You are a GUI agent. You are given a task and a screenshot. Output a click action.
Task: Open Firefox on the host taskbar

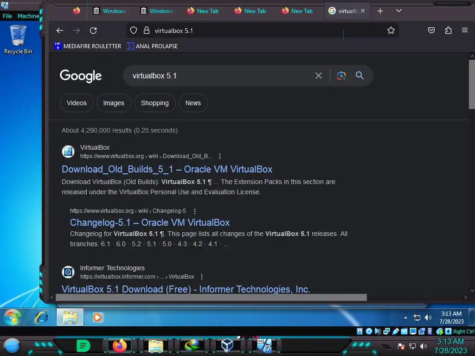click(x=119, y=346)
